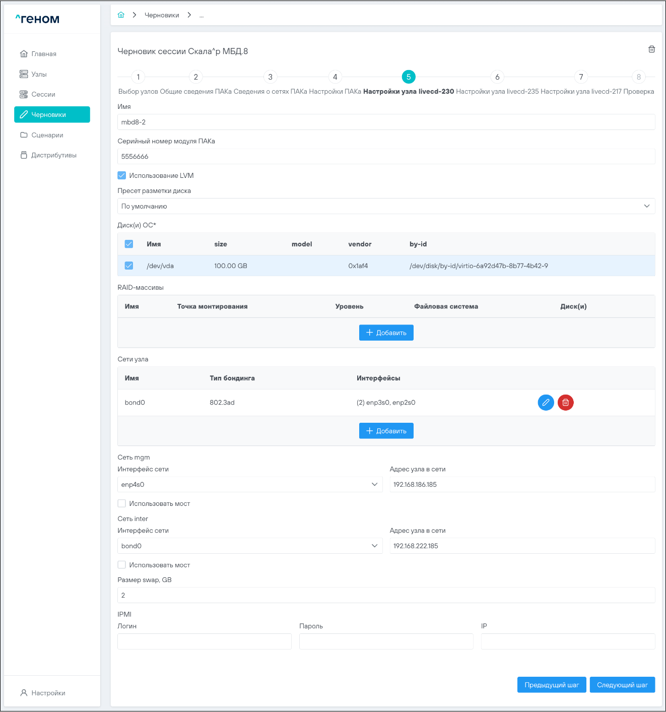Enable Использовать мост for mgm network

pos(122,503)
